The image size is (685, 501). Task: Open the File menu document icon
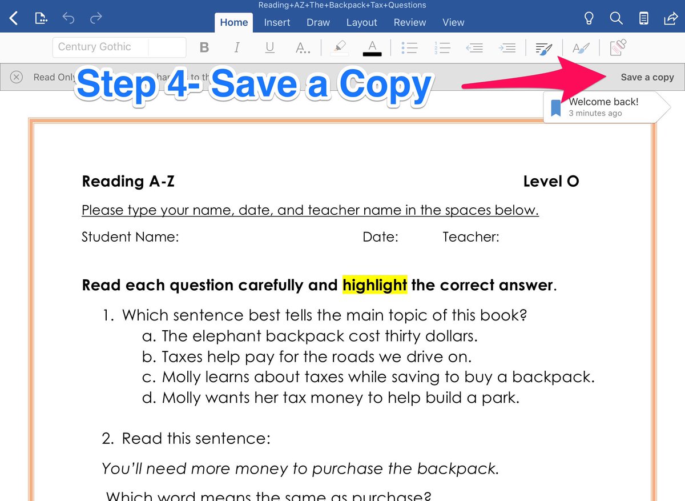41,19
